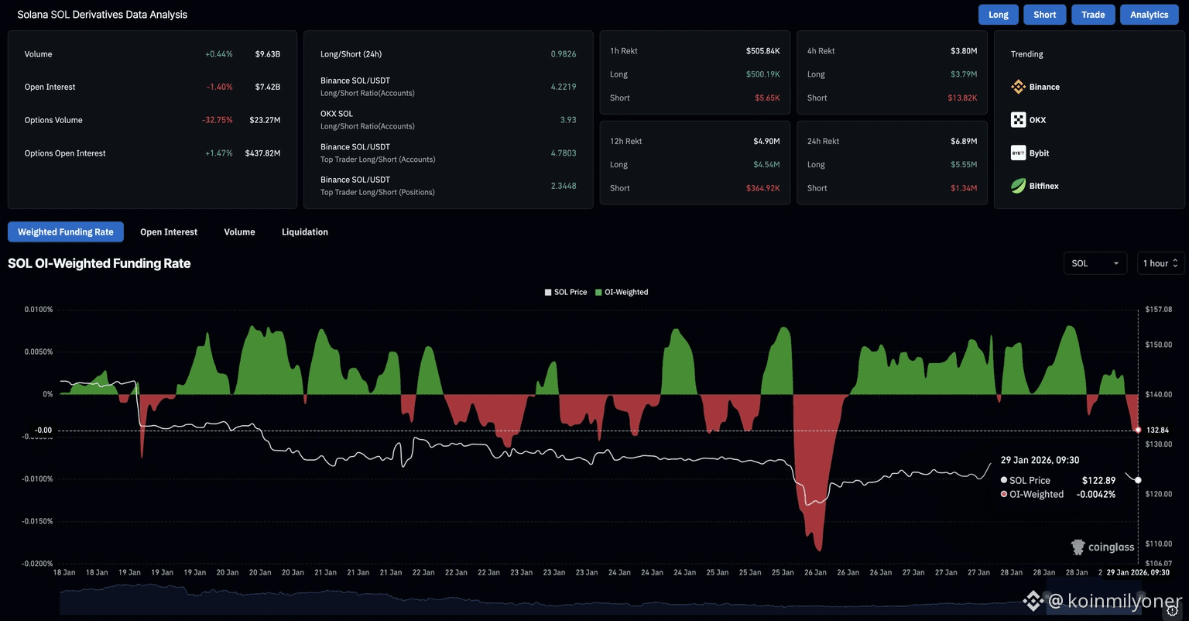
Task: Click the Long button
Action: 999,15
